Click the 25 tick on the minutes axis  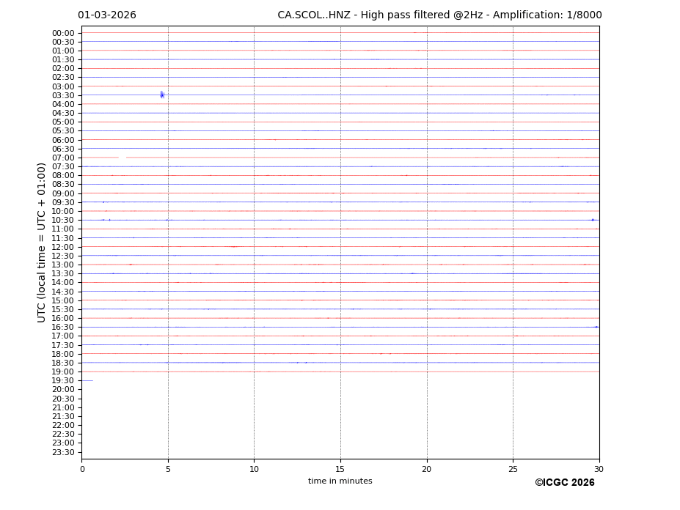point(513,469)
